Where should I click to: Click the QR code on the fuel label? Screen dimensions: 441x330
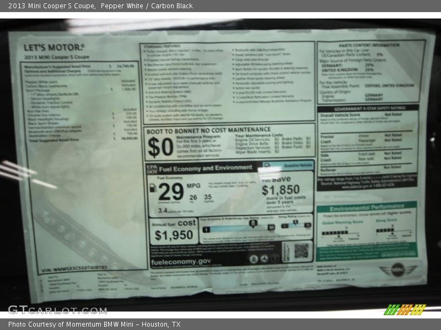(301, 251)
